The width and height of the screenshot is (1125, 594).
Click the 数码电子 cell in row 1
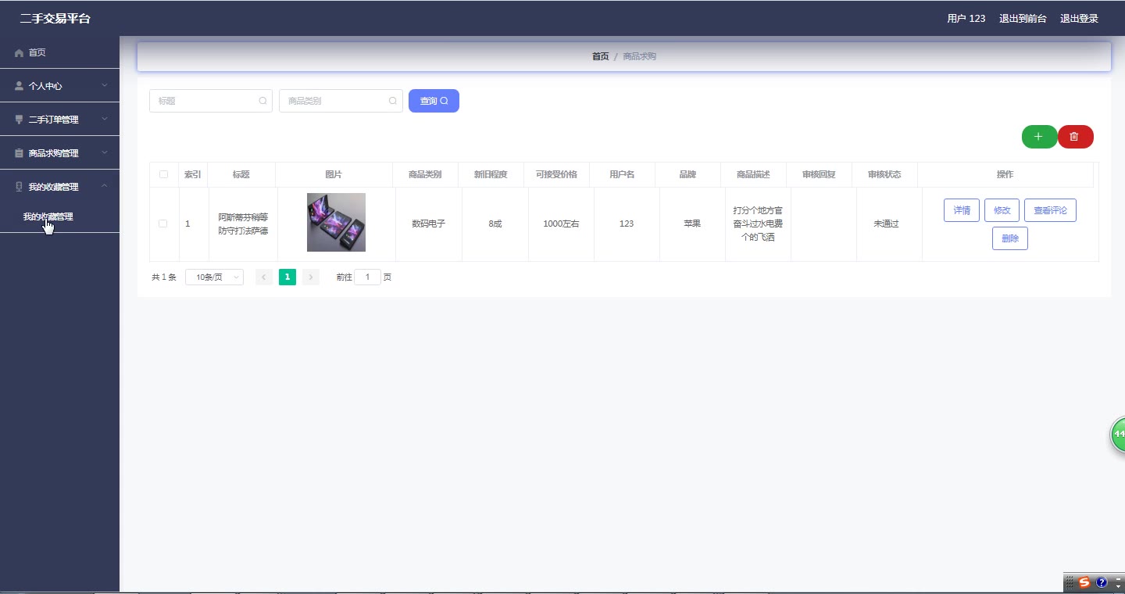pos(429,224)
